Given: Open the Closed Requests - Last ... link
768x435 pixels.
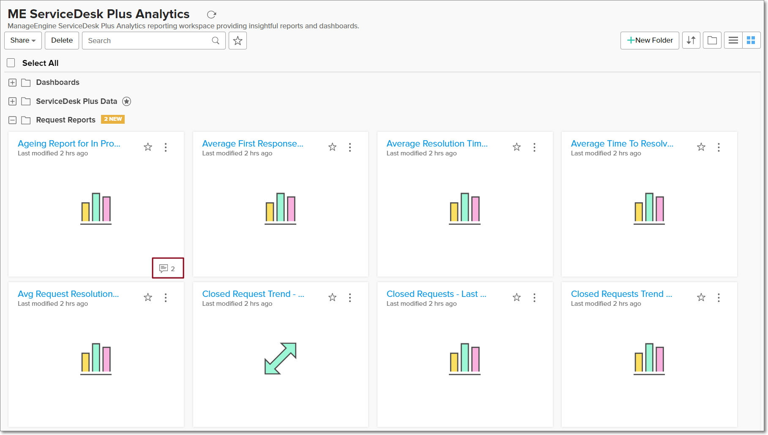Looking at the screenshot, I should [x=437, y=294].
